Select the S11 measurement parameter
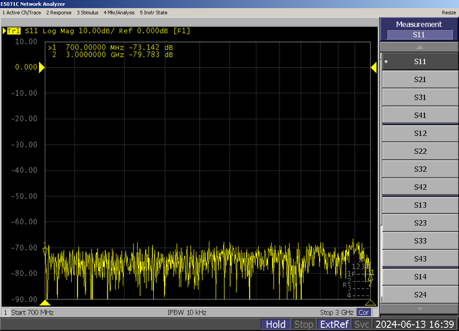 (419, 61)
